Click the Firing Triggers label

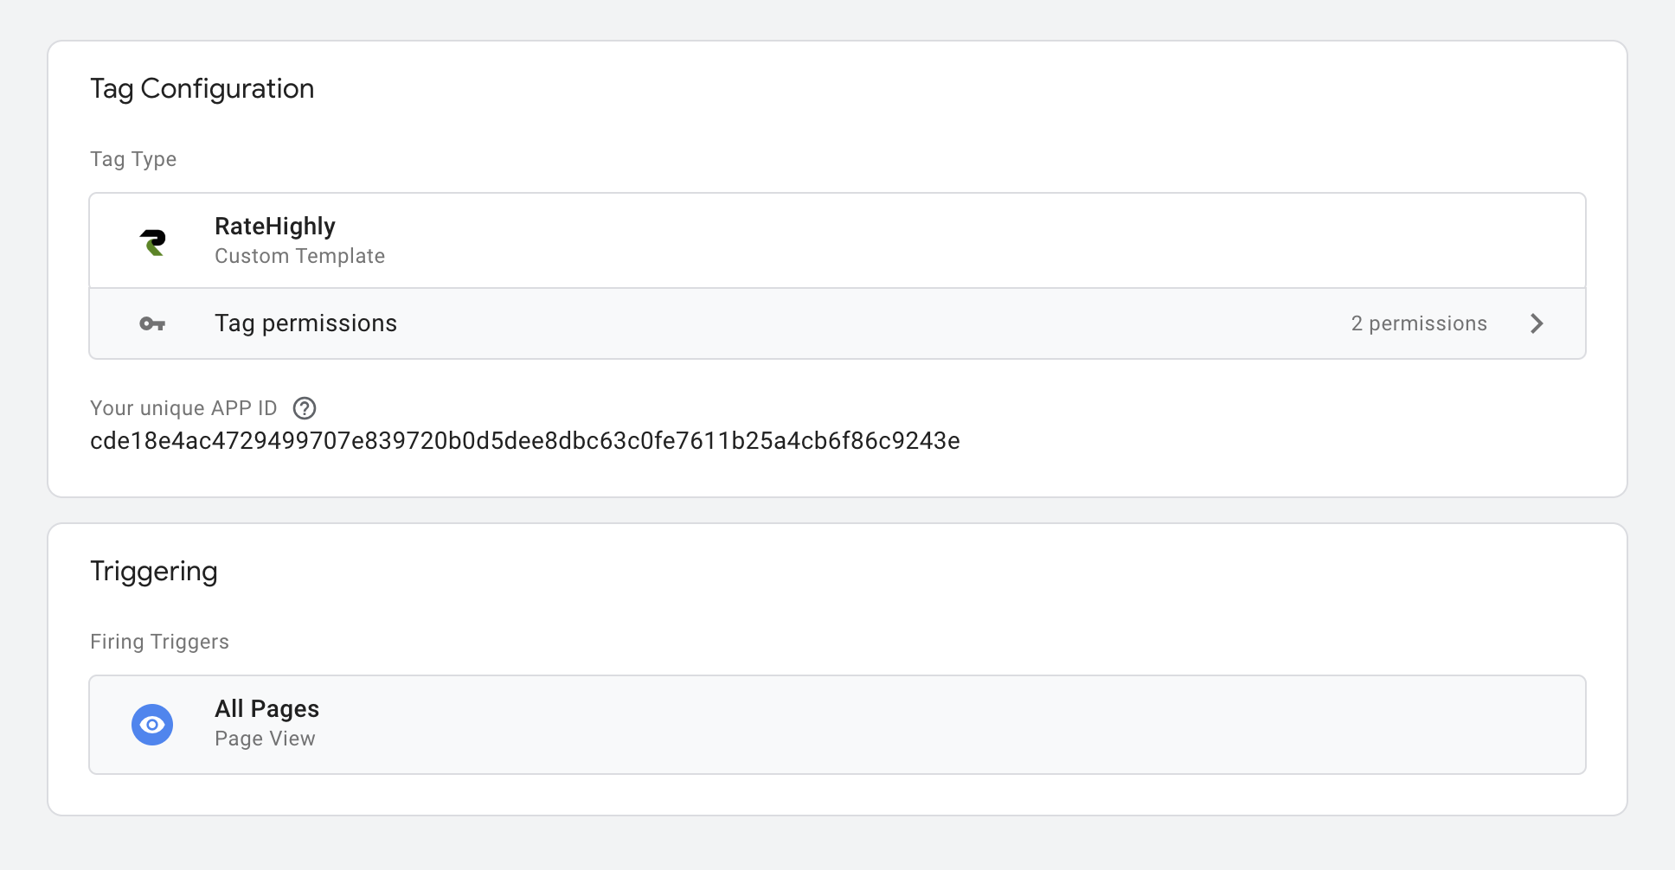tap(159, 641)
